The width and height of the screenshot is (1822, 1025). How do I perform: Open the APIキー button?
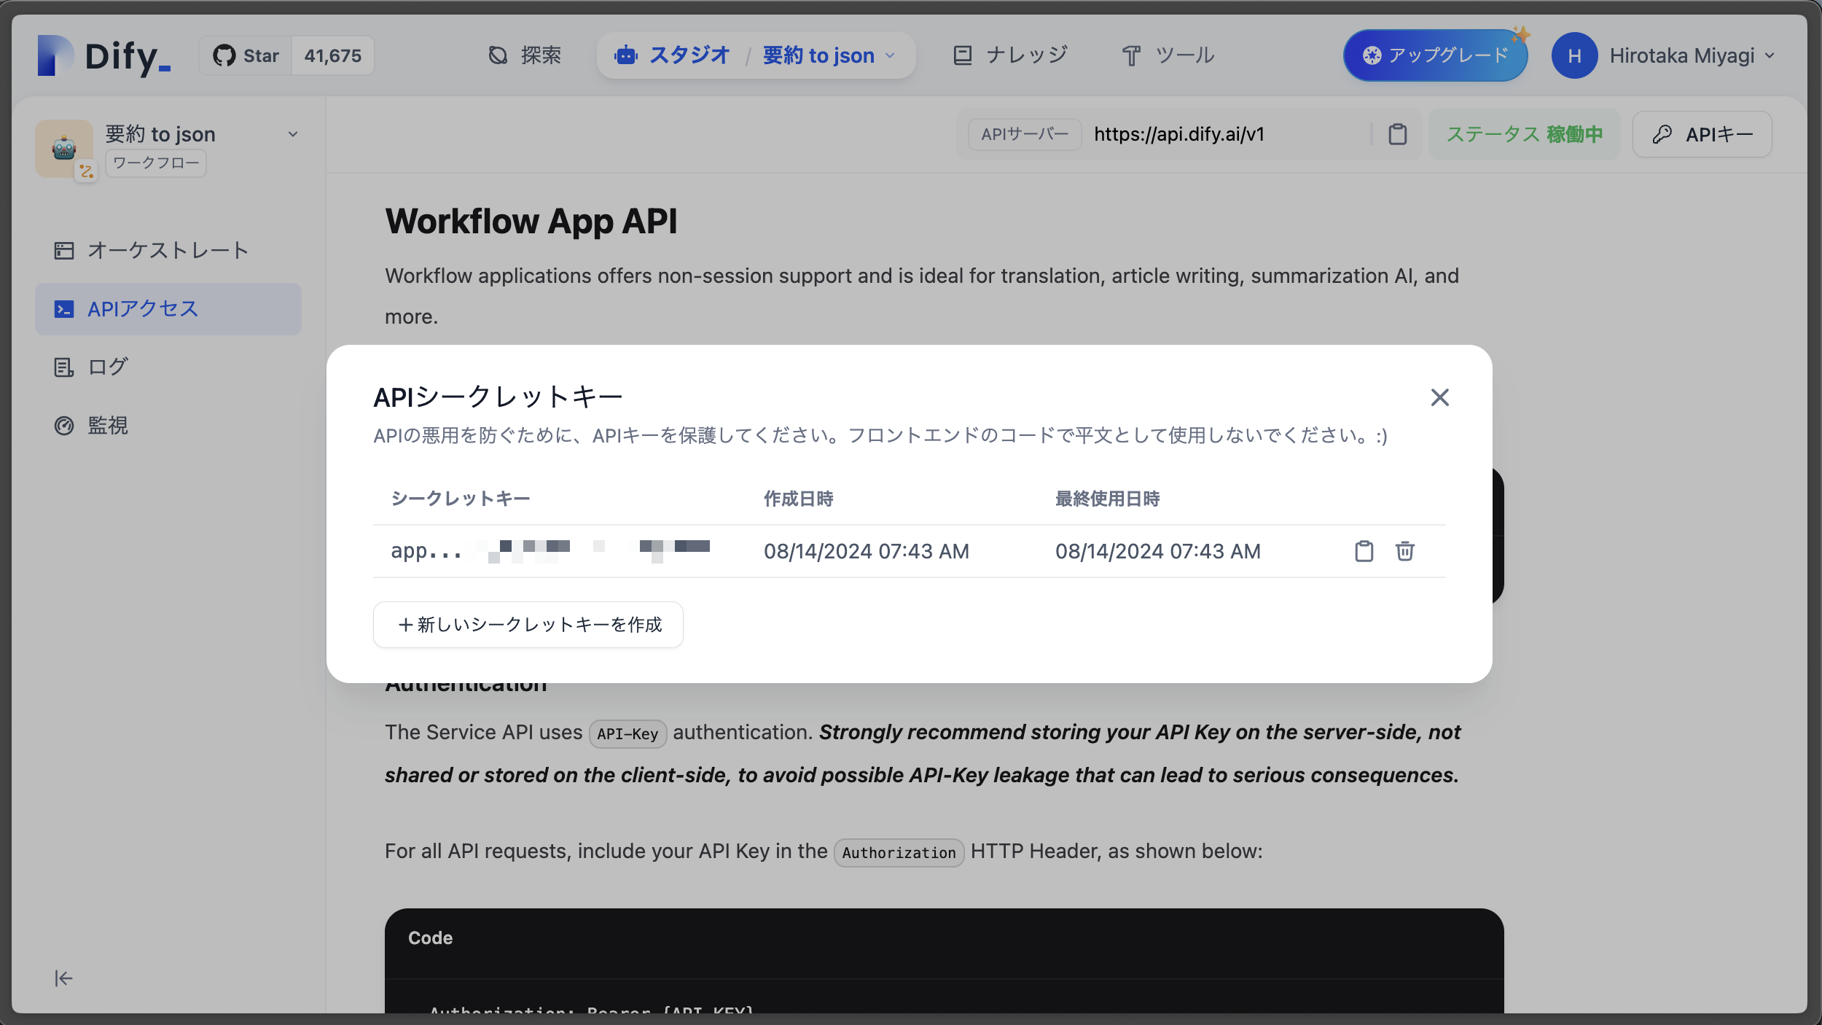1702,134
